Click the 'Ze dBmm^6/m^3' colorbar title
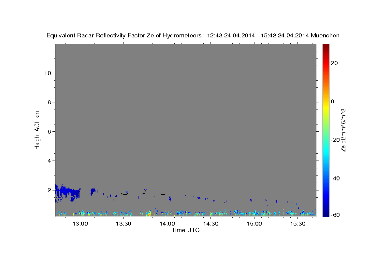The image size is (391, 260). pos(343,130)
